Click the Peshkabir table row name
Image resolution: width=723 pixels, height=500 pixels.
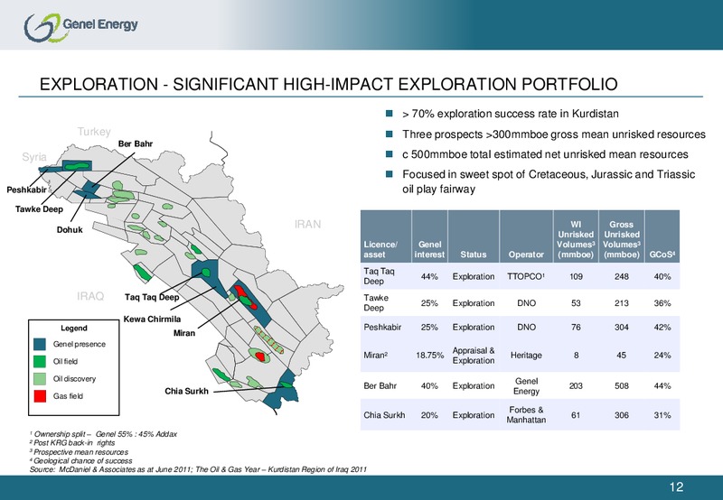point(382,328)
